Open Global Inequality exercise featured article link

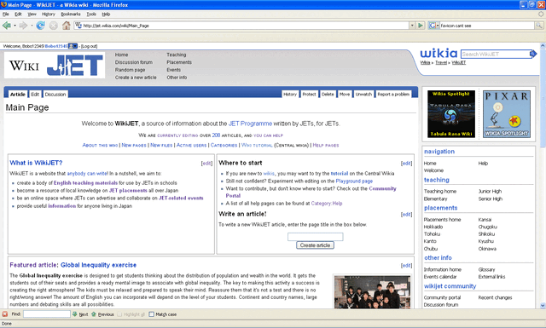[x=99, y=265]
